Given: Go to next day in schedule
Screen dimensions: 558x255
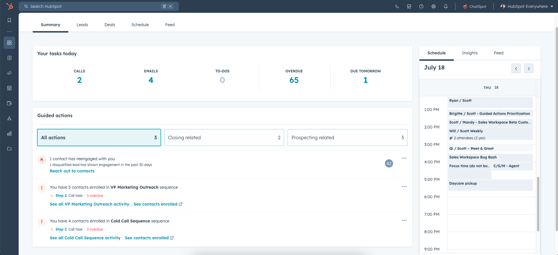Looking at the screenshot, I should [529, 69].
